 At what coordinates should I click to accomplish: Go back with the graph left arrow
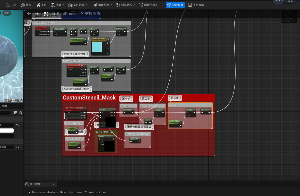pyautogui.click(x=29, y=14)
